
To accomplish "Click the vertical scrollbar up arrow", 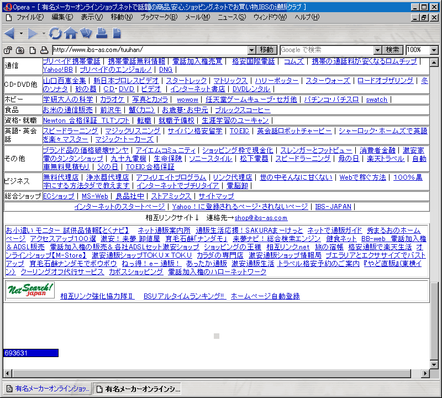I will (434, 62).
